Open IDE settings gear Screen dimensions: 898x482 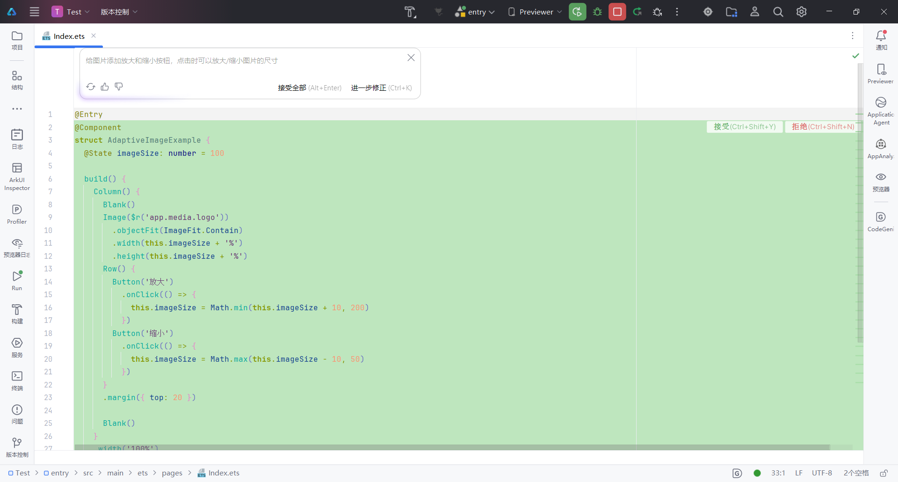802,12
